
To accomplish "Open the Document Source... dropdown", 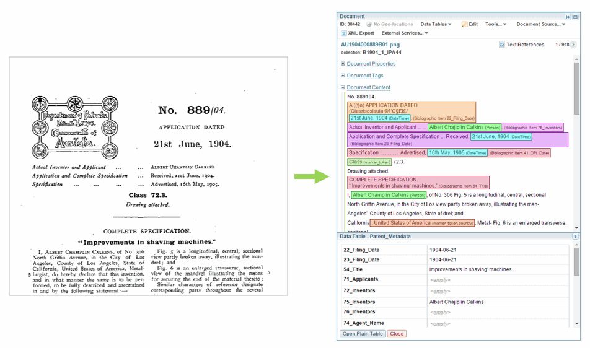I will click(x=540, y=24).
